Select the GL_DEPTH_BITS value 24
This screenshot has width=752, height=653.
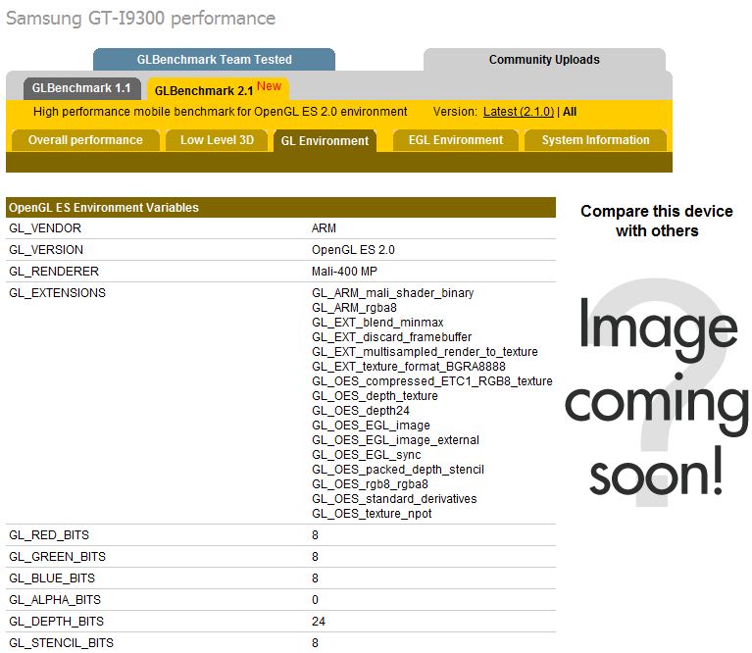click(x=318, y=622)
